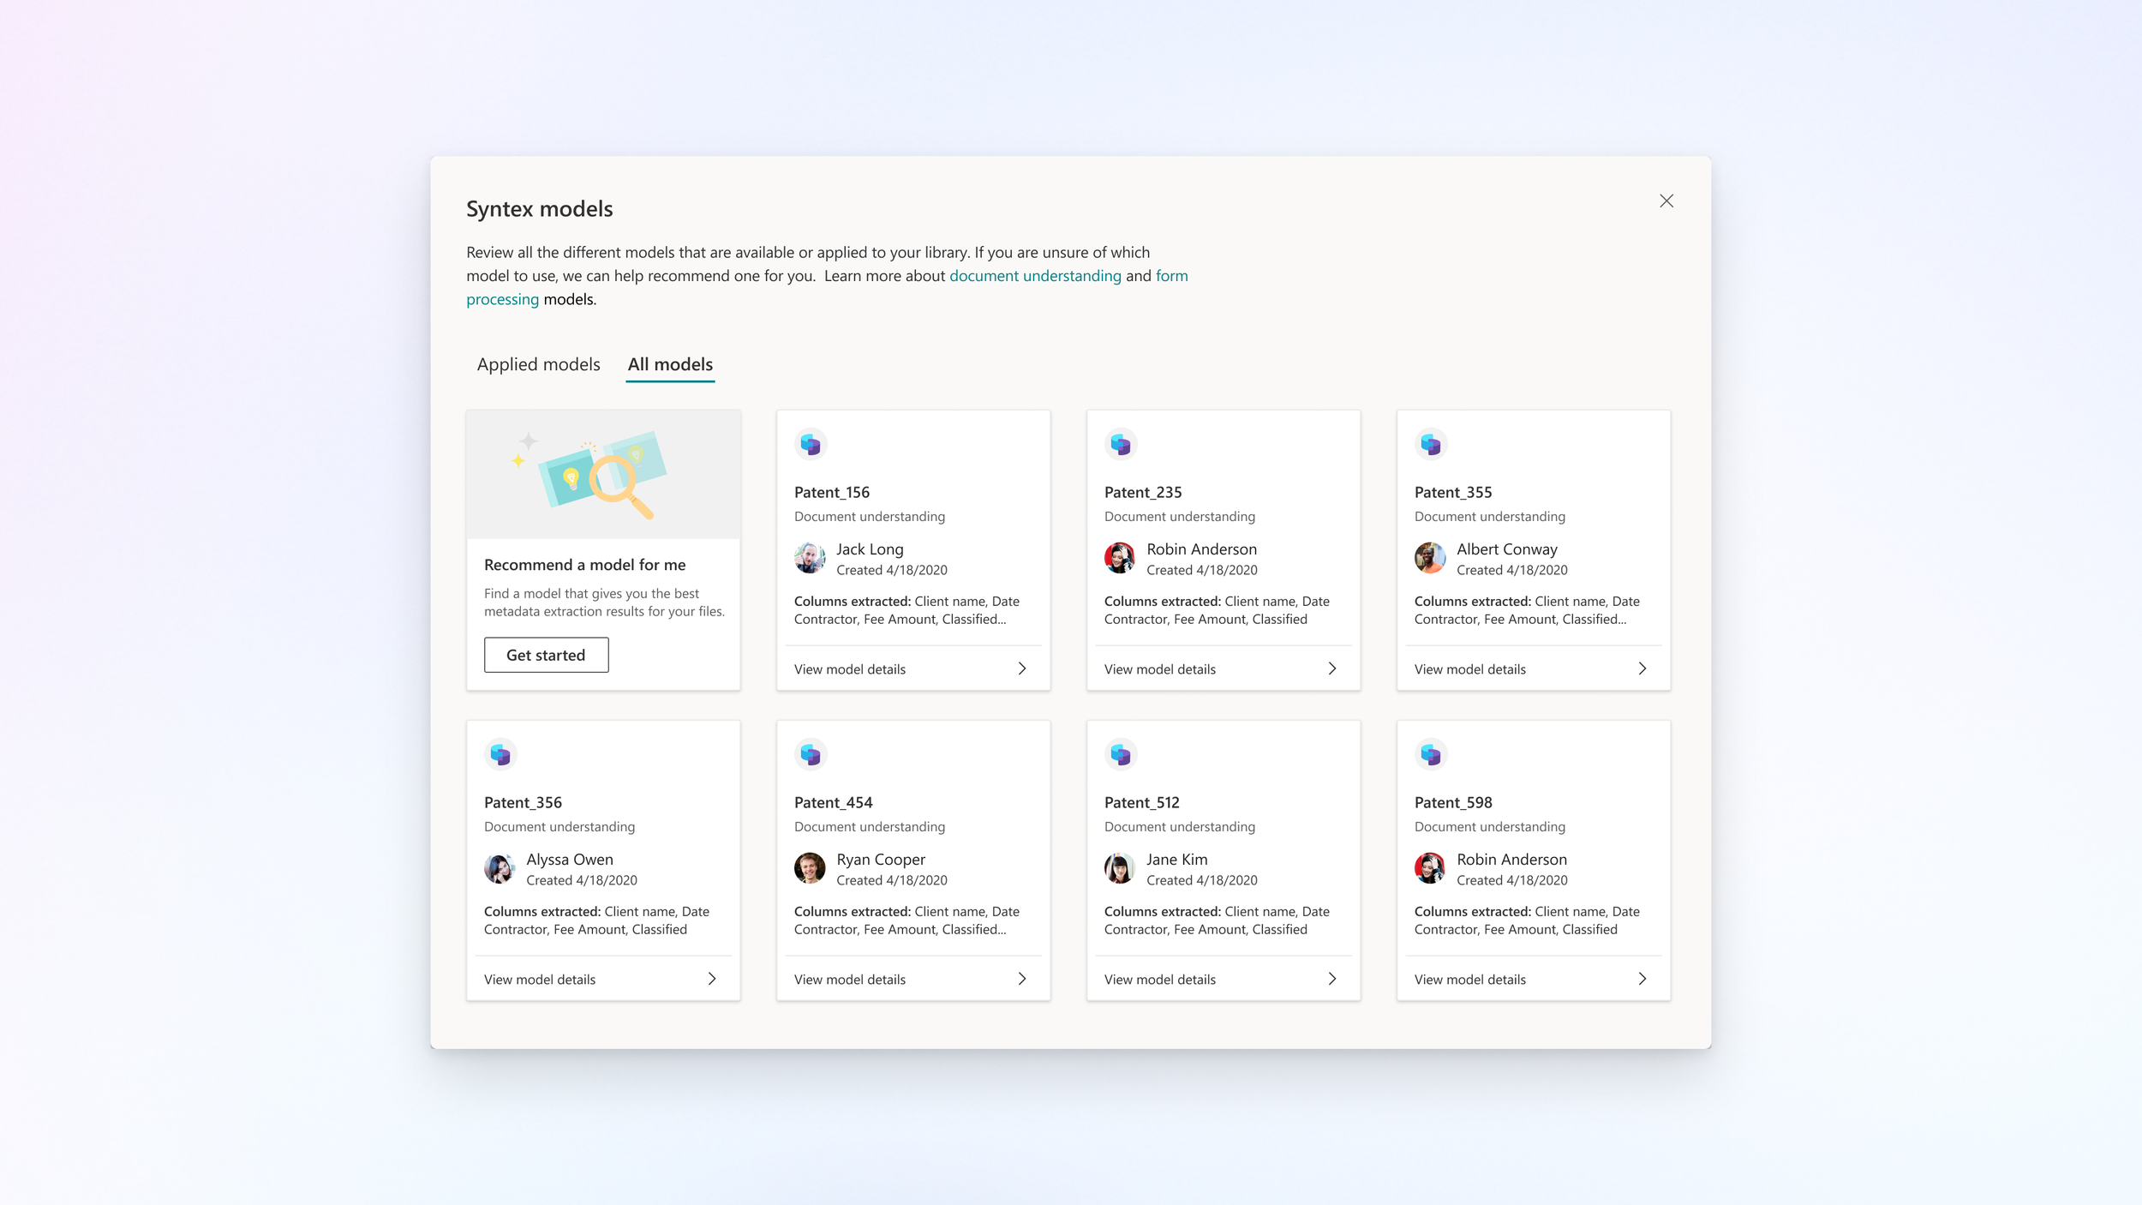The width and height of the screenshot is (2142, 1205).
Task: Click Jane Kim's avatar
Action: coord(1120,868)
